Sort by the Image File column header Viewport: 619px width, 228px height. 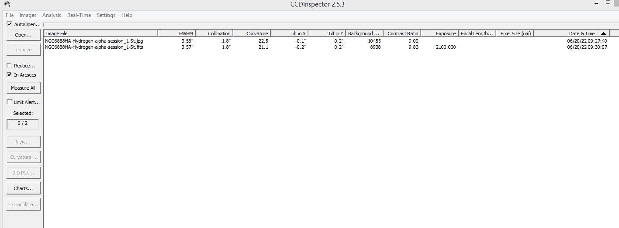pos(100,34)
